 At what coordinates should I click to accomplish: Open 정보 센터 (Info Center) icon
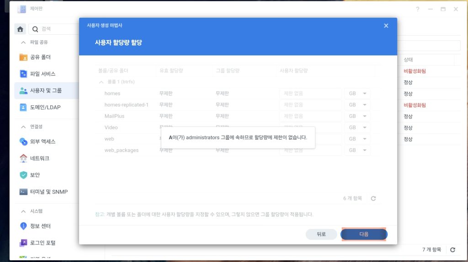tap(24, 226)
